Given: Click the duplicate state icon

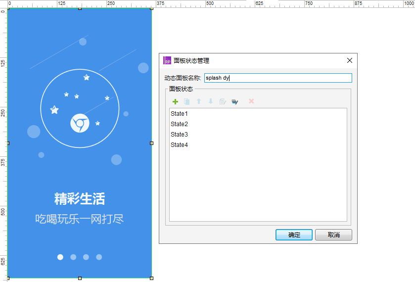Looking at the screenshot, I should (x=187, y=101).
